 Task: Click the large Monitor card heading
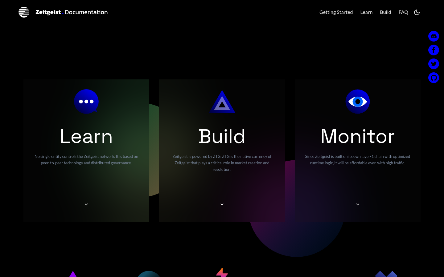coord(358,136)
